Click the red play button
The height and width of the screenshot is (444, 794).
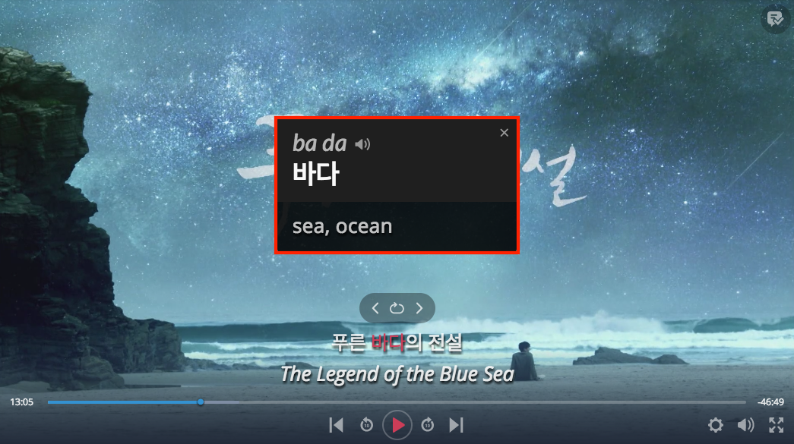pyautogui.click(x=397, y=425)
